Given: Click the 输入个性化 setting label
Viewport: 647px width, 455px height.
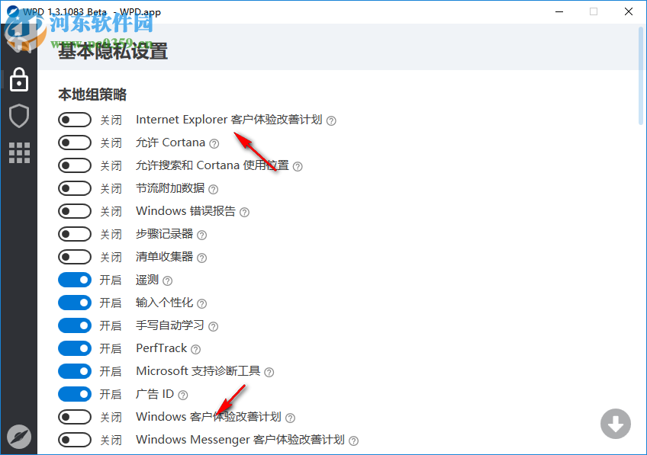Looking at the screenshot, I should tap(164, 303).
